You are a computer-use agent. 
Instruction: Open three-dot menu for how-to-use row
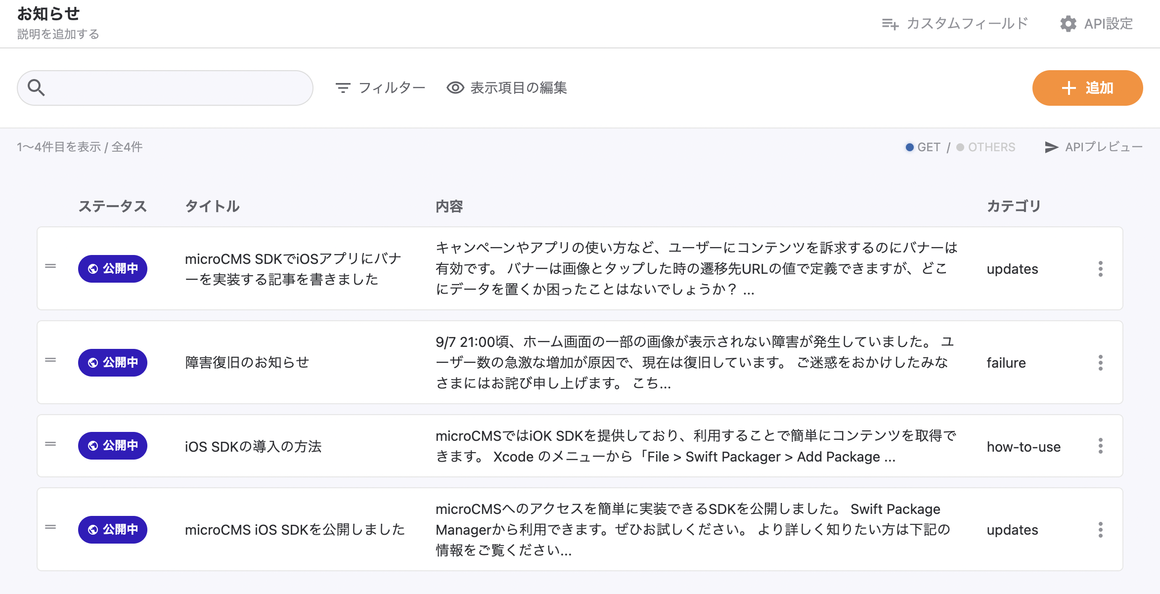pos(1100,446)
